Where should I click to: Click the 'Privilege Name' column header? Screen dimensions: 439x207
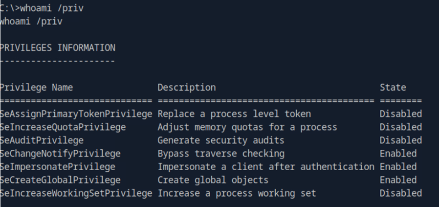pos(37,88)
